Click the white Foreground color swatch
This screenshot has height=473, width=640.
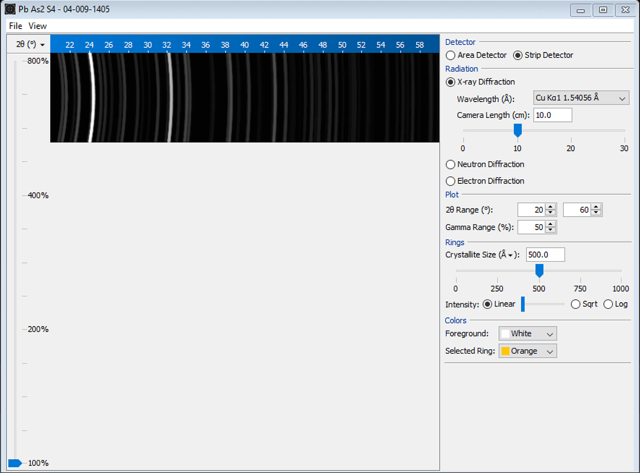[505, 333]
